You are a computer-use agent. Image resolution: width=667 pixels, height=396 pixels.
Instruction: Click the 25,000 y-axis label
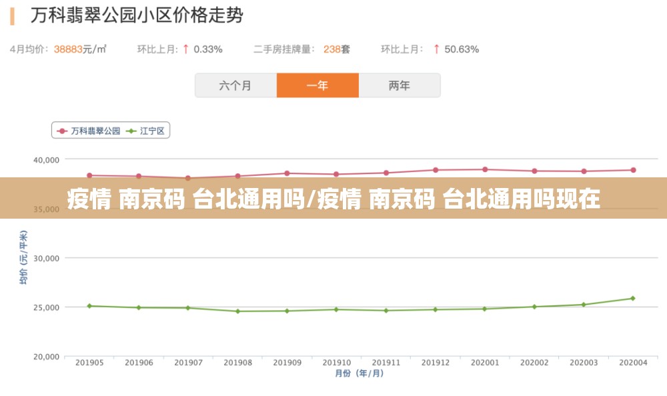coord(47,307)
